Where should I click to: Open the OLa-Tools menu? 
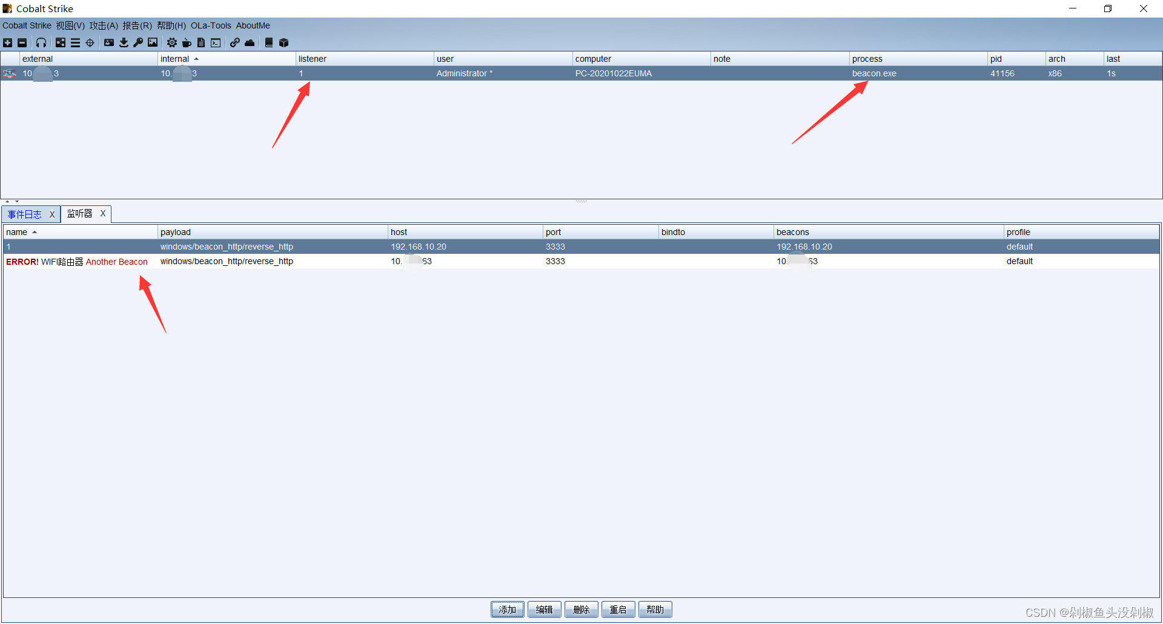coord(211,25)
